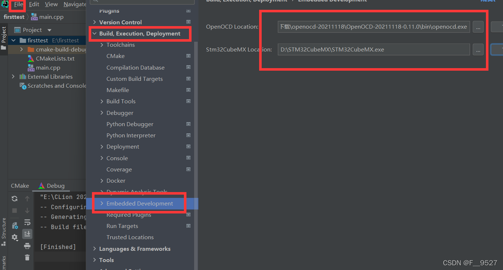
Task: Click browse button for OpenOCD Location
Action: pos(478,27)
